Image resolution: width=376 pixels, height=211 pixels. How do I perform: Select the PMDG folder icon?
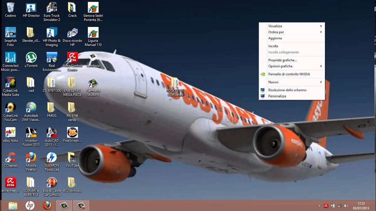pos(52,110)
